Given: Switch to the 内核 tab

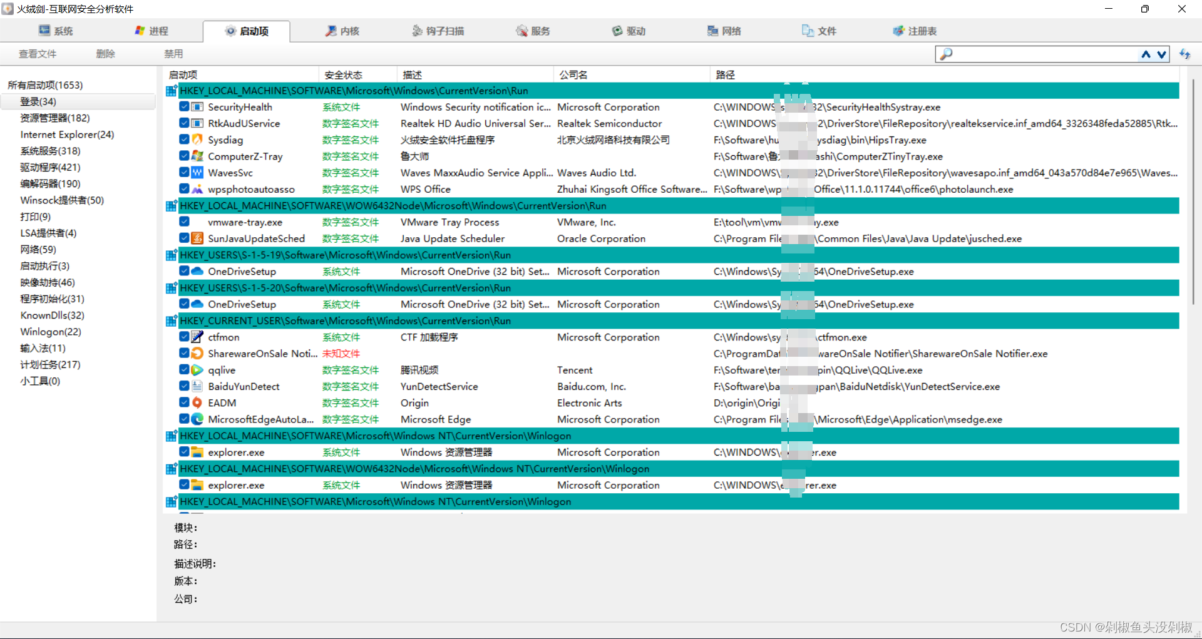Looking at the screenshot, I should coord(342,31).
